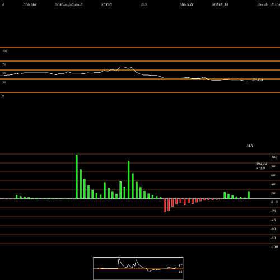This screenshot has width=280, height=280.
Task: Open the mini overview chart thumbnail at the bottom
Action: coord(138,268)
